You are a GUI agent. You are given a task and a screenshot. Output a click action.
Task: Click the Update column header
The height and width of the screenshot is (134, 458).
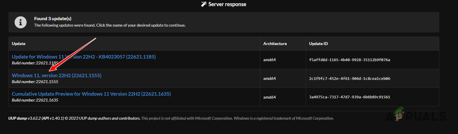point(19,44)
